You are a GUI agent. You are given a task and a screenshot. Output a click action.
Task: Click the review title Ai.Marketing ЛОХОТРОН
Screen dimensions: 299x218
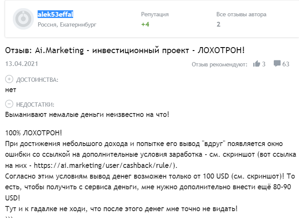125,51
